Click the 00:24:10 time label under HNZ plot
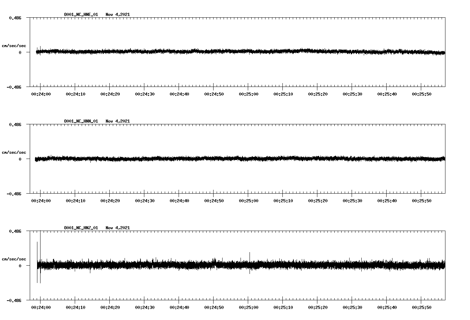 (75, 308)
